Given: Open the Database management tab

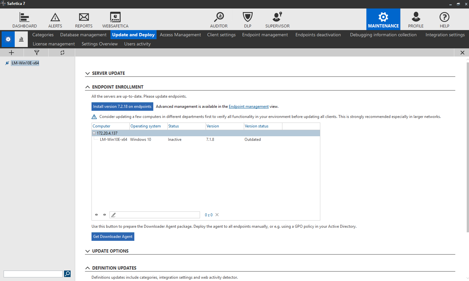Looking at the screenshot, I should pos(83,35).
